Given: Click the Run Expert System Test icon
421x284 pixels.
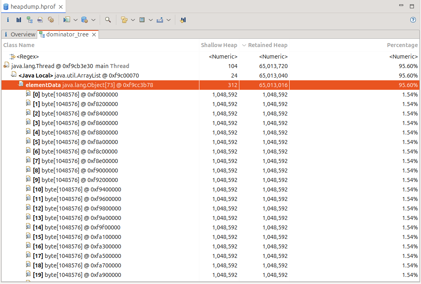Looking at the screenshot, I should pos(66,20).
